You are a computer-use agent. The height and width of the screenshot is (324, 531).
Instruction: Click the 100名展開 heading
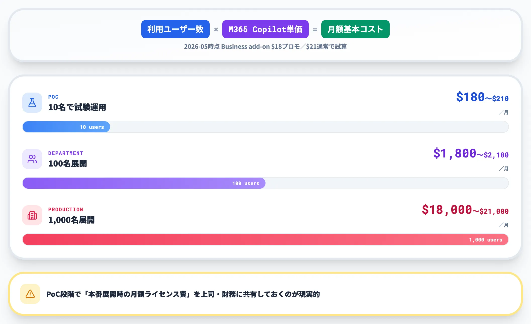pos(68,164)
